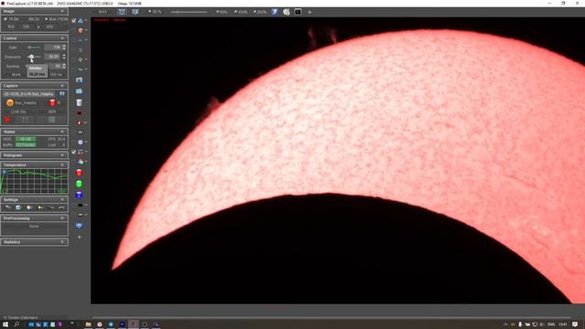Select the custom zoom percent radio button
Image resolution: width=585 pixels, height=329 pixels.
pos(150,12)
